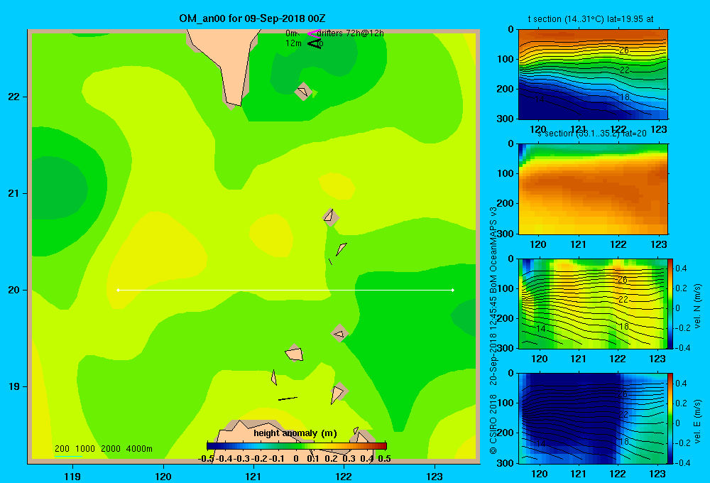Click the 'drifters 72h@12h' legend text

point(351,33)
